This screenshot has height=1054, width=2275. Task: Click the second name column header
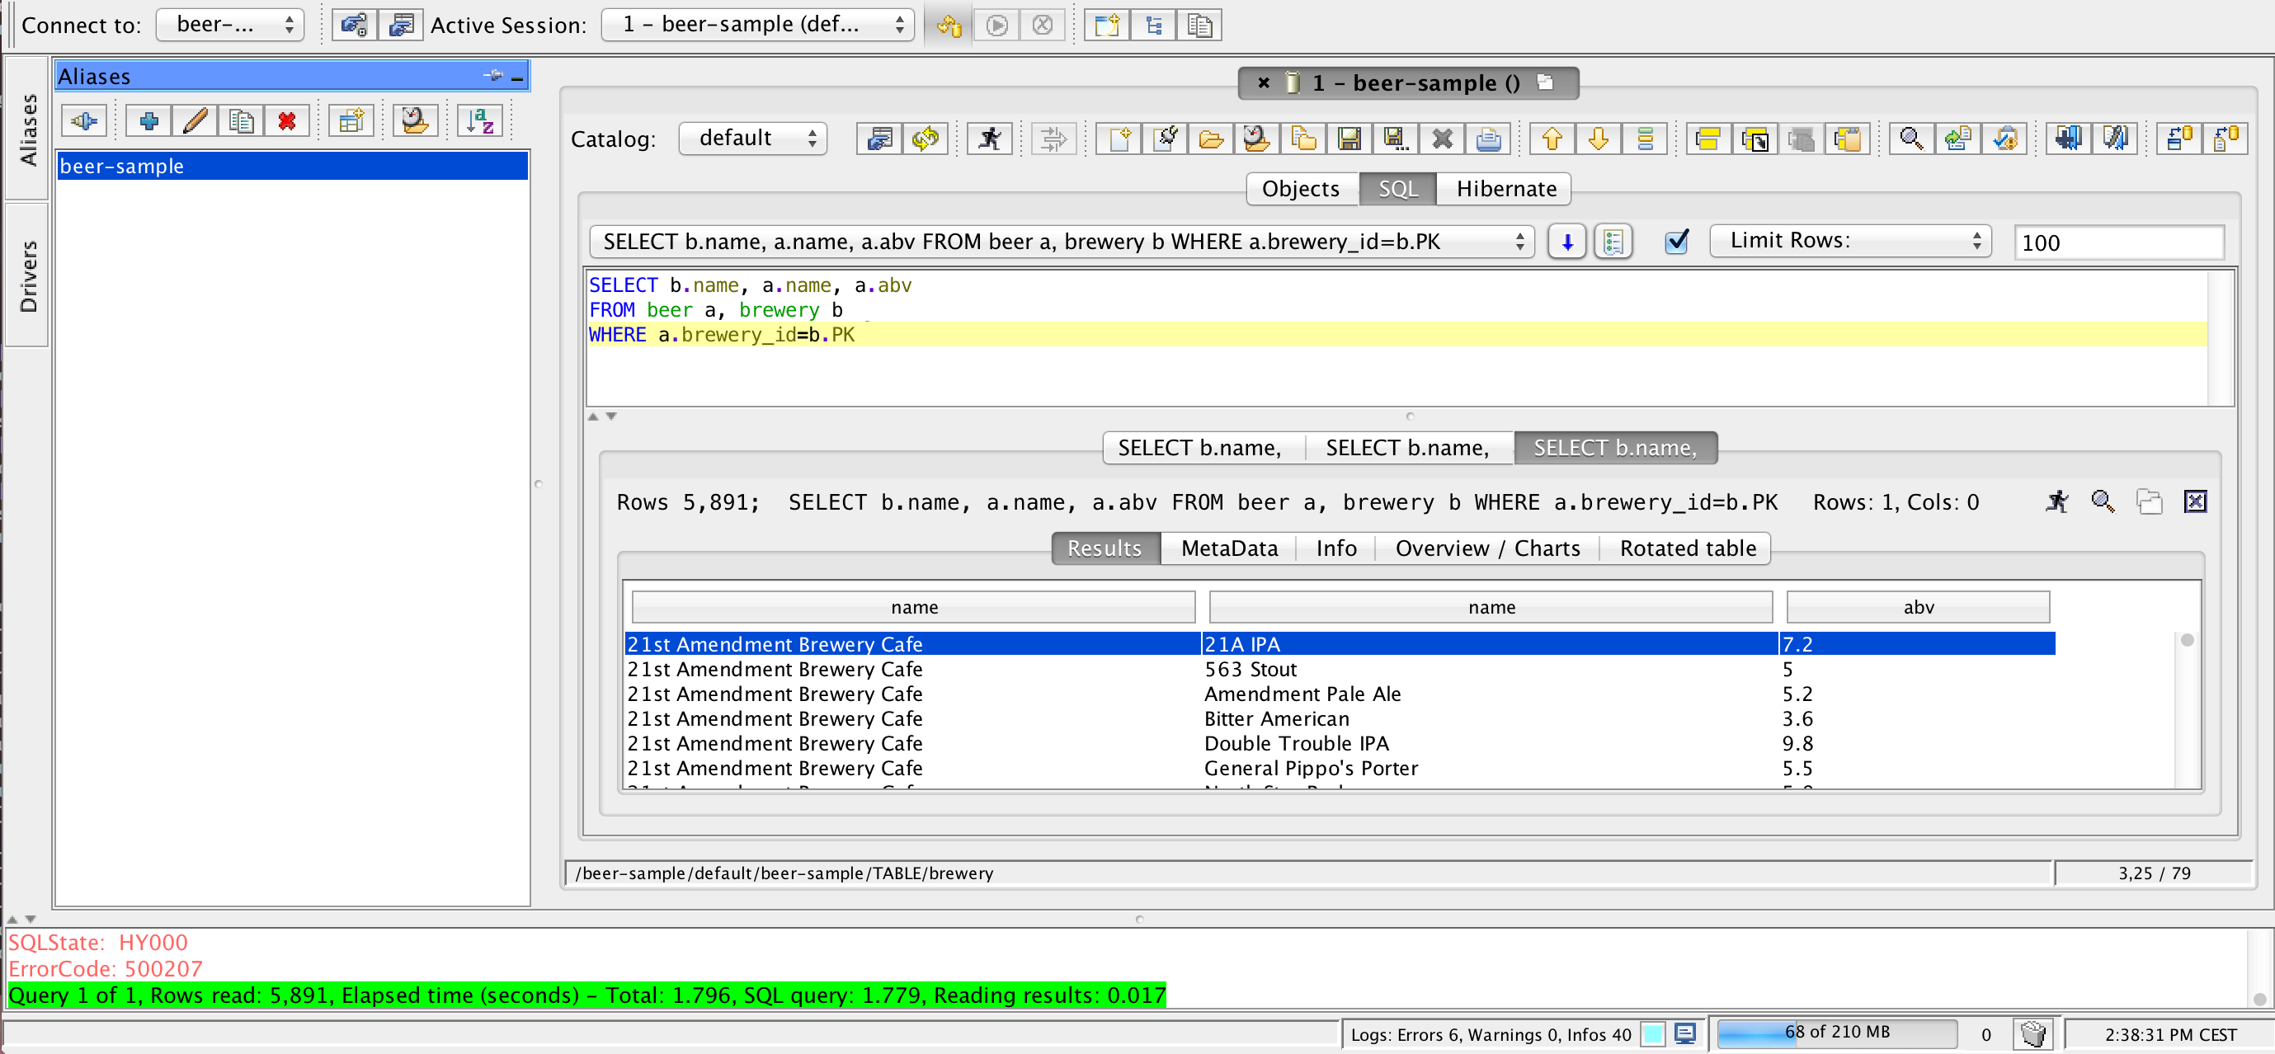tap(1491, 607)
